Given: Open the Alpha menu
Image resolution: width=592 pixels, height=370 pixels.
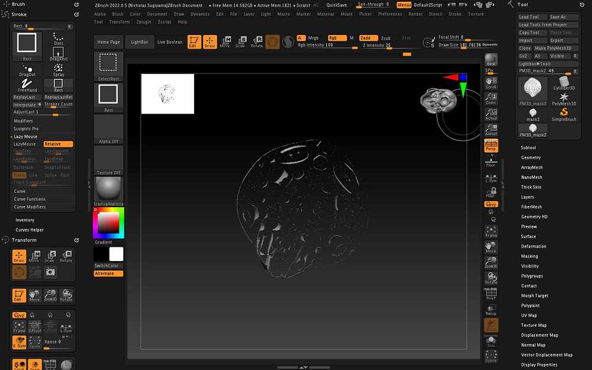Looking at the screenshot, I should pos(99,14).
